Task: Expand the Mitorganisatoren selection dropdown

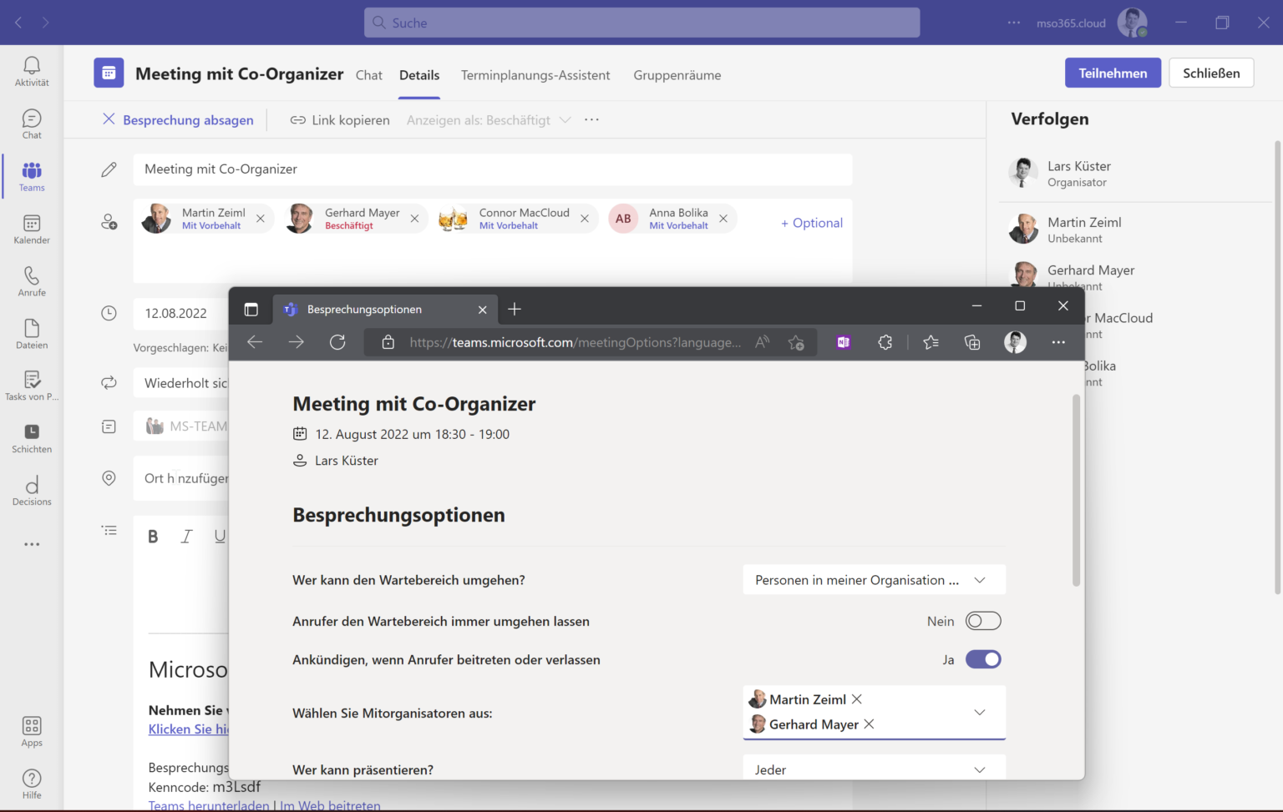Action: click(980, 712)
